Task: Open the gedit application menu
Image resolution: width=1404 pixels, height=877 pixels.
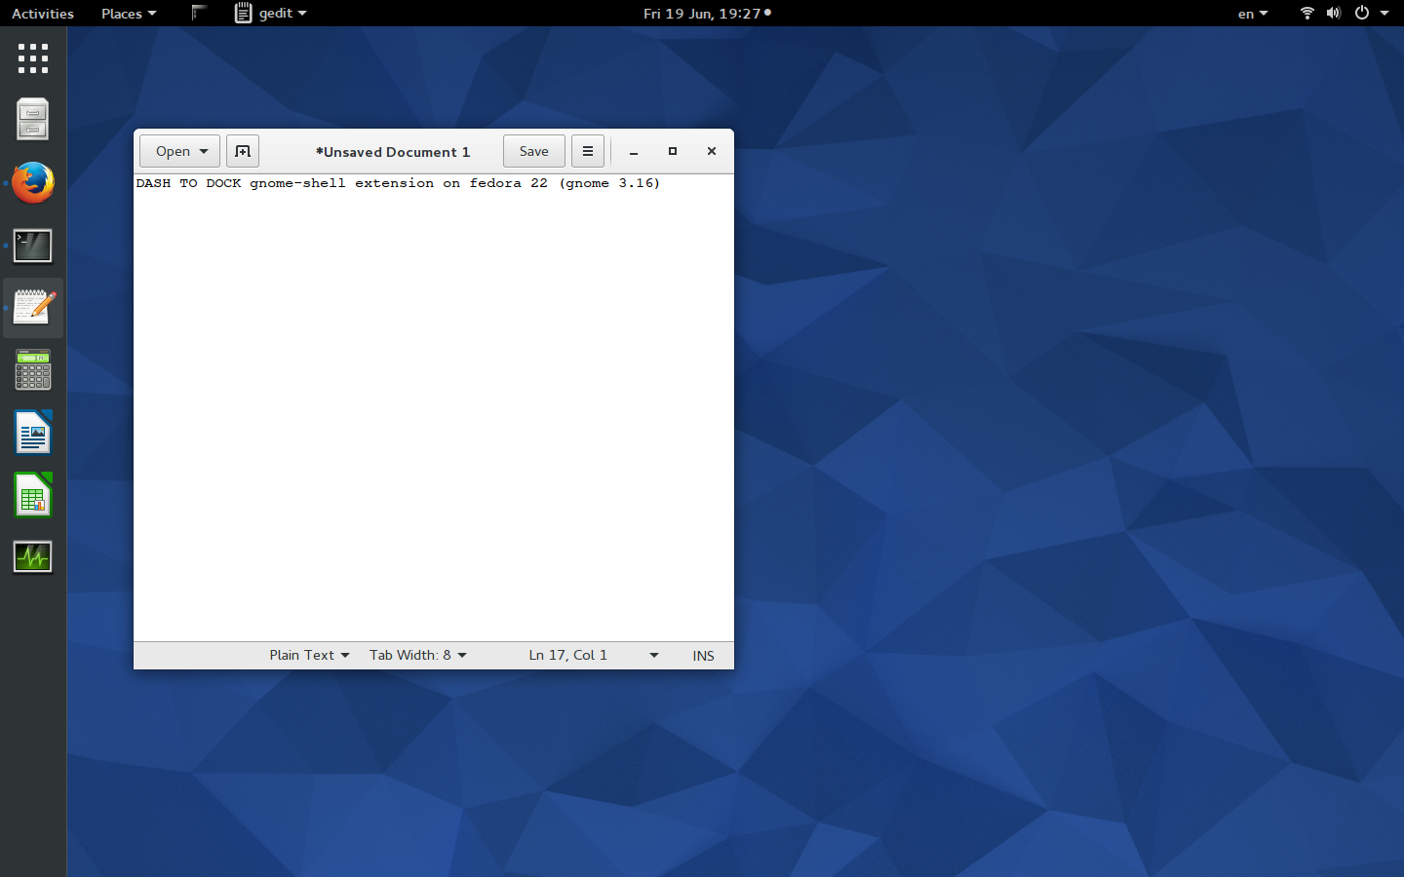Action: tap(271, 14)
